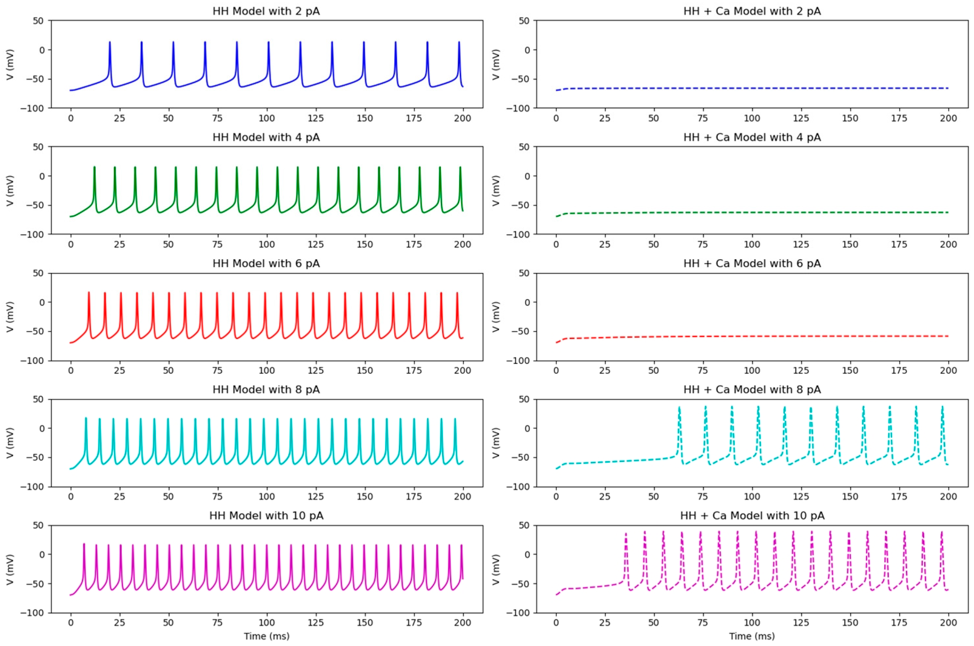Click tick label '100' on HH Model 2 pA x-axis
The image size is (974, 646).
click(x=267, y=118)
